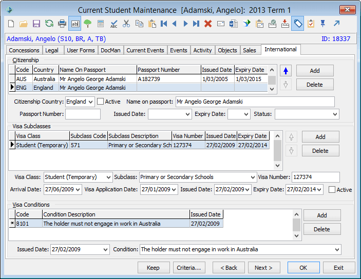Go to previous record arrow icon
Image resolution: width=361 pixels, height=279 pixels.
(175, 24)
